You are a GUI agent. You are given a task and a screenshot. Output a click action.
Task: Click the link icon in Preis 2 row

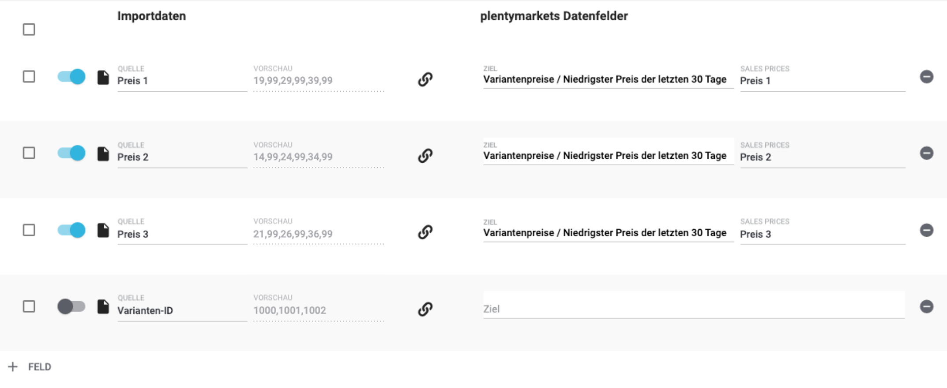(425, 156)
